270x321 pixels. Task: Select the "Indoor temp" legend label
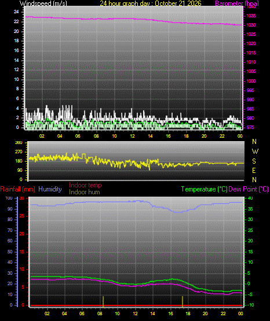(x=85, y=185)
